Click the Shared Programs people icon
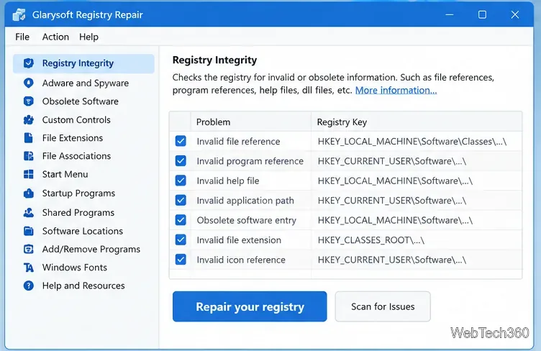Viewport: 541px width, 351px height. pos(29,213)
